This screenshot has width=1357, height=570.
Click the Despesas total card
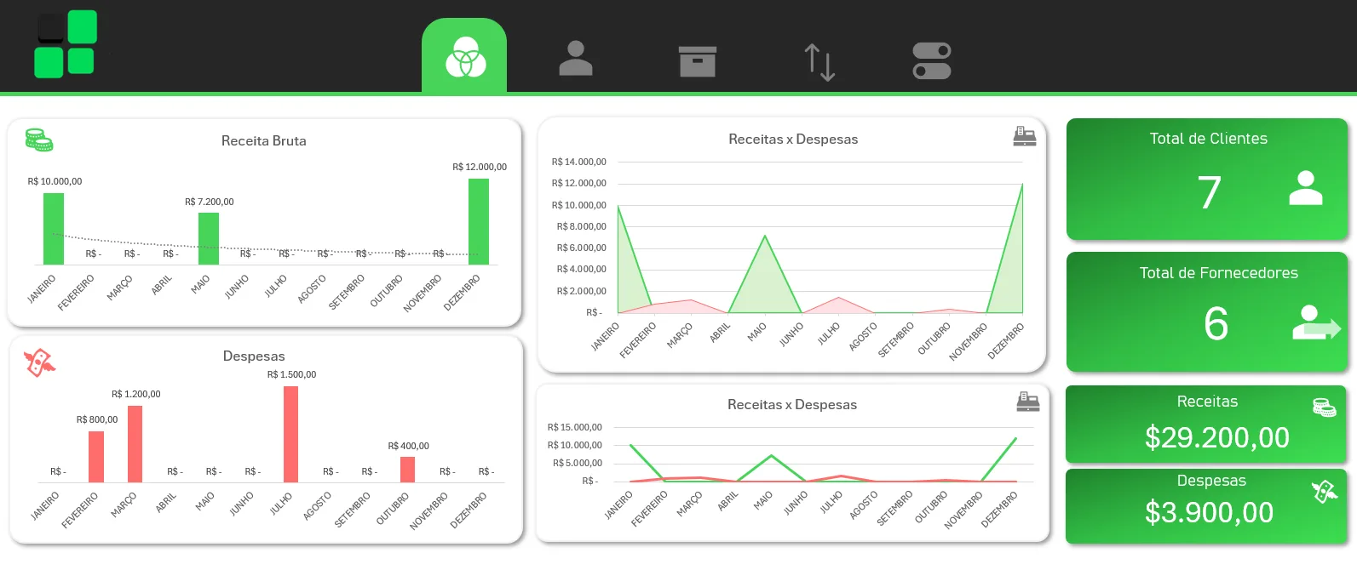(1206, 505)
